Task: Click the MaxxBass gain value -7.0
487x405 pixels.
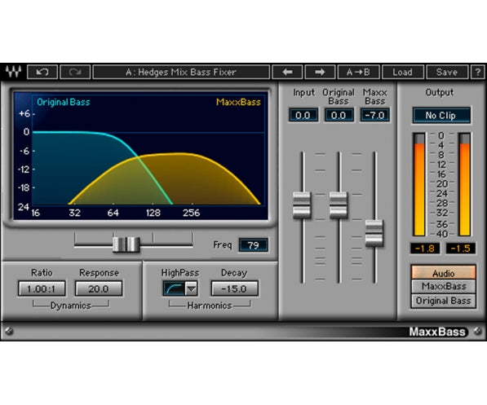Action: click(x=375, y=116)
